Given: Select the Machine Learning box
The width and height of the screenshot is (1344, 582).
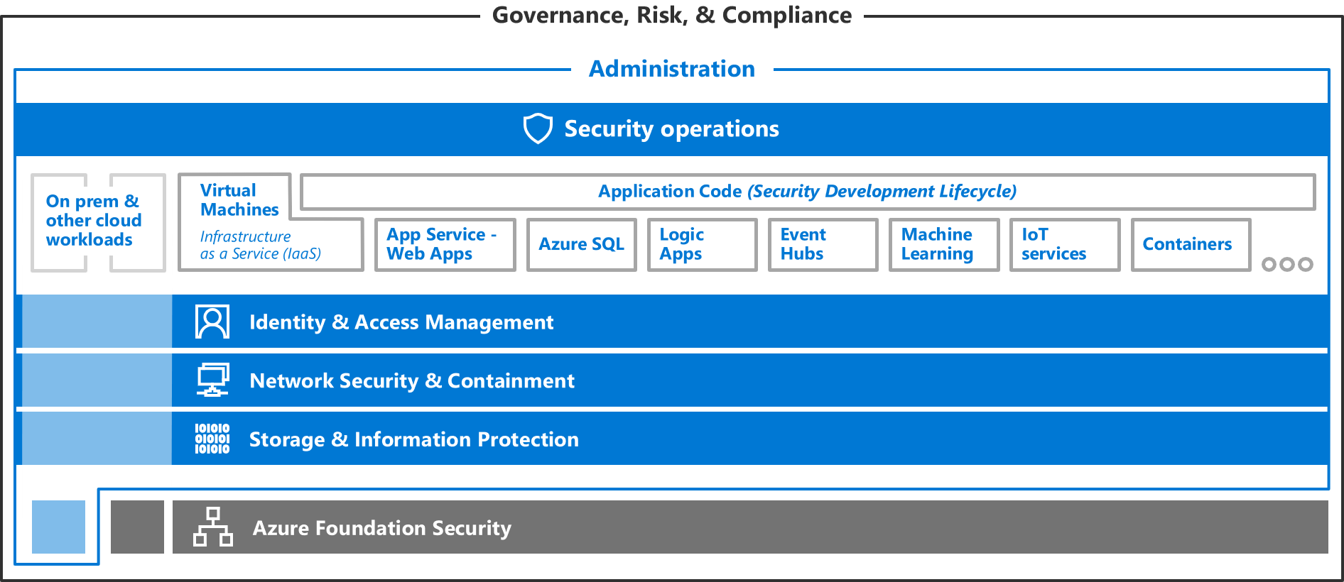Looking at the screenshot, I should click(943, 244).
